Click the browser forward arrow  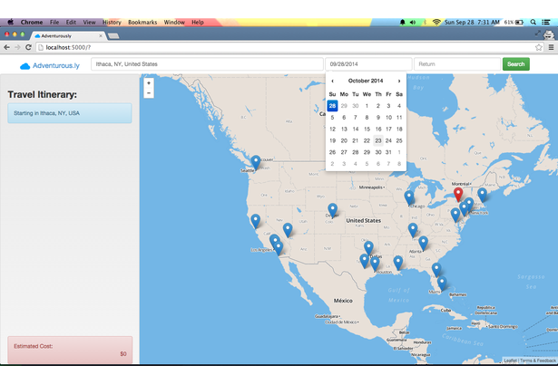[17, 47]
